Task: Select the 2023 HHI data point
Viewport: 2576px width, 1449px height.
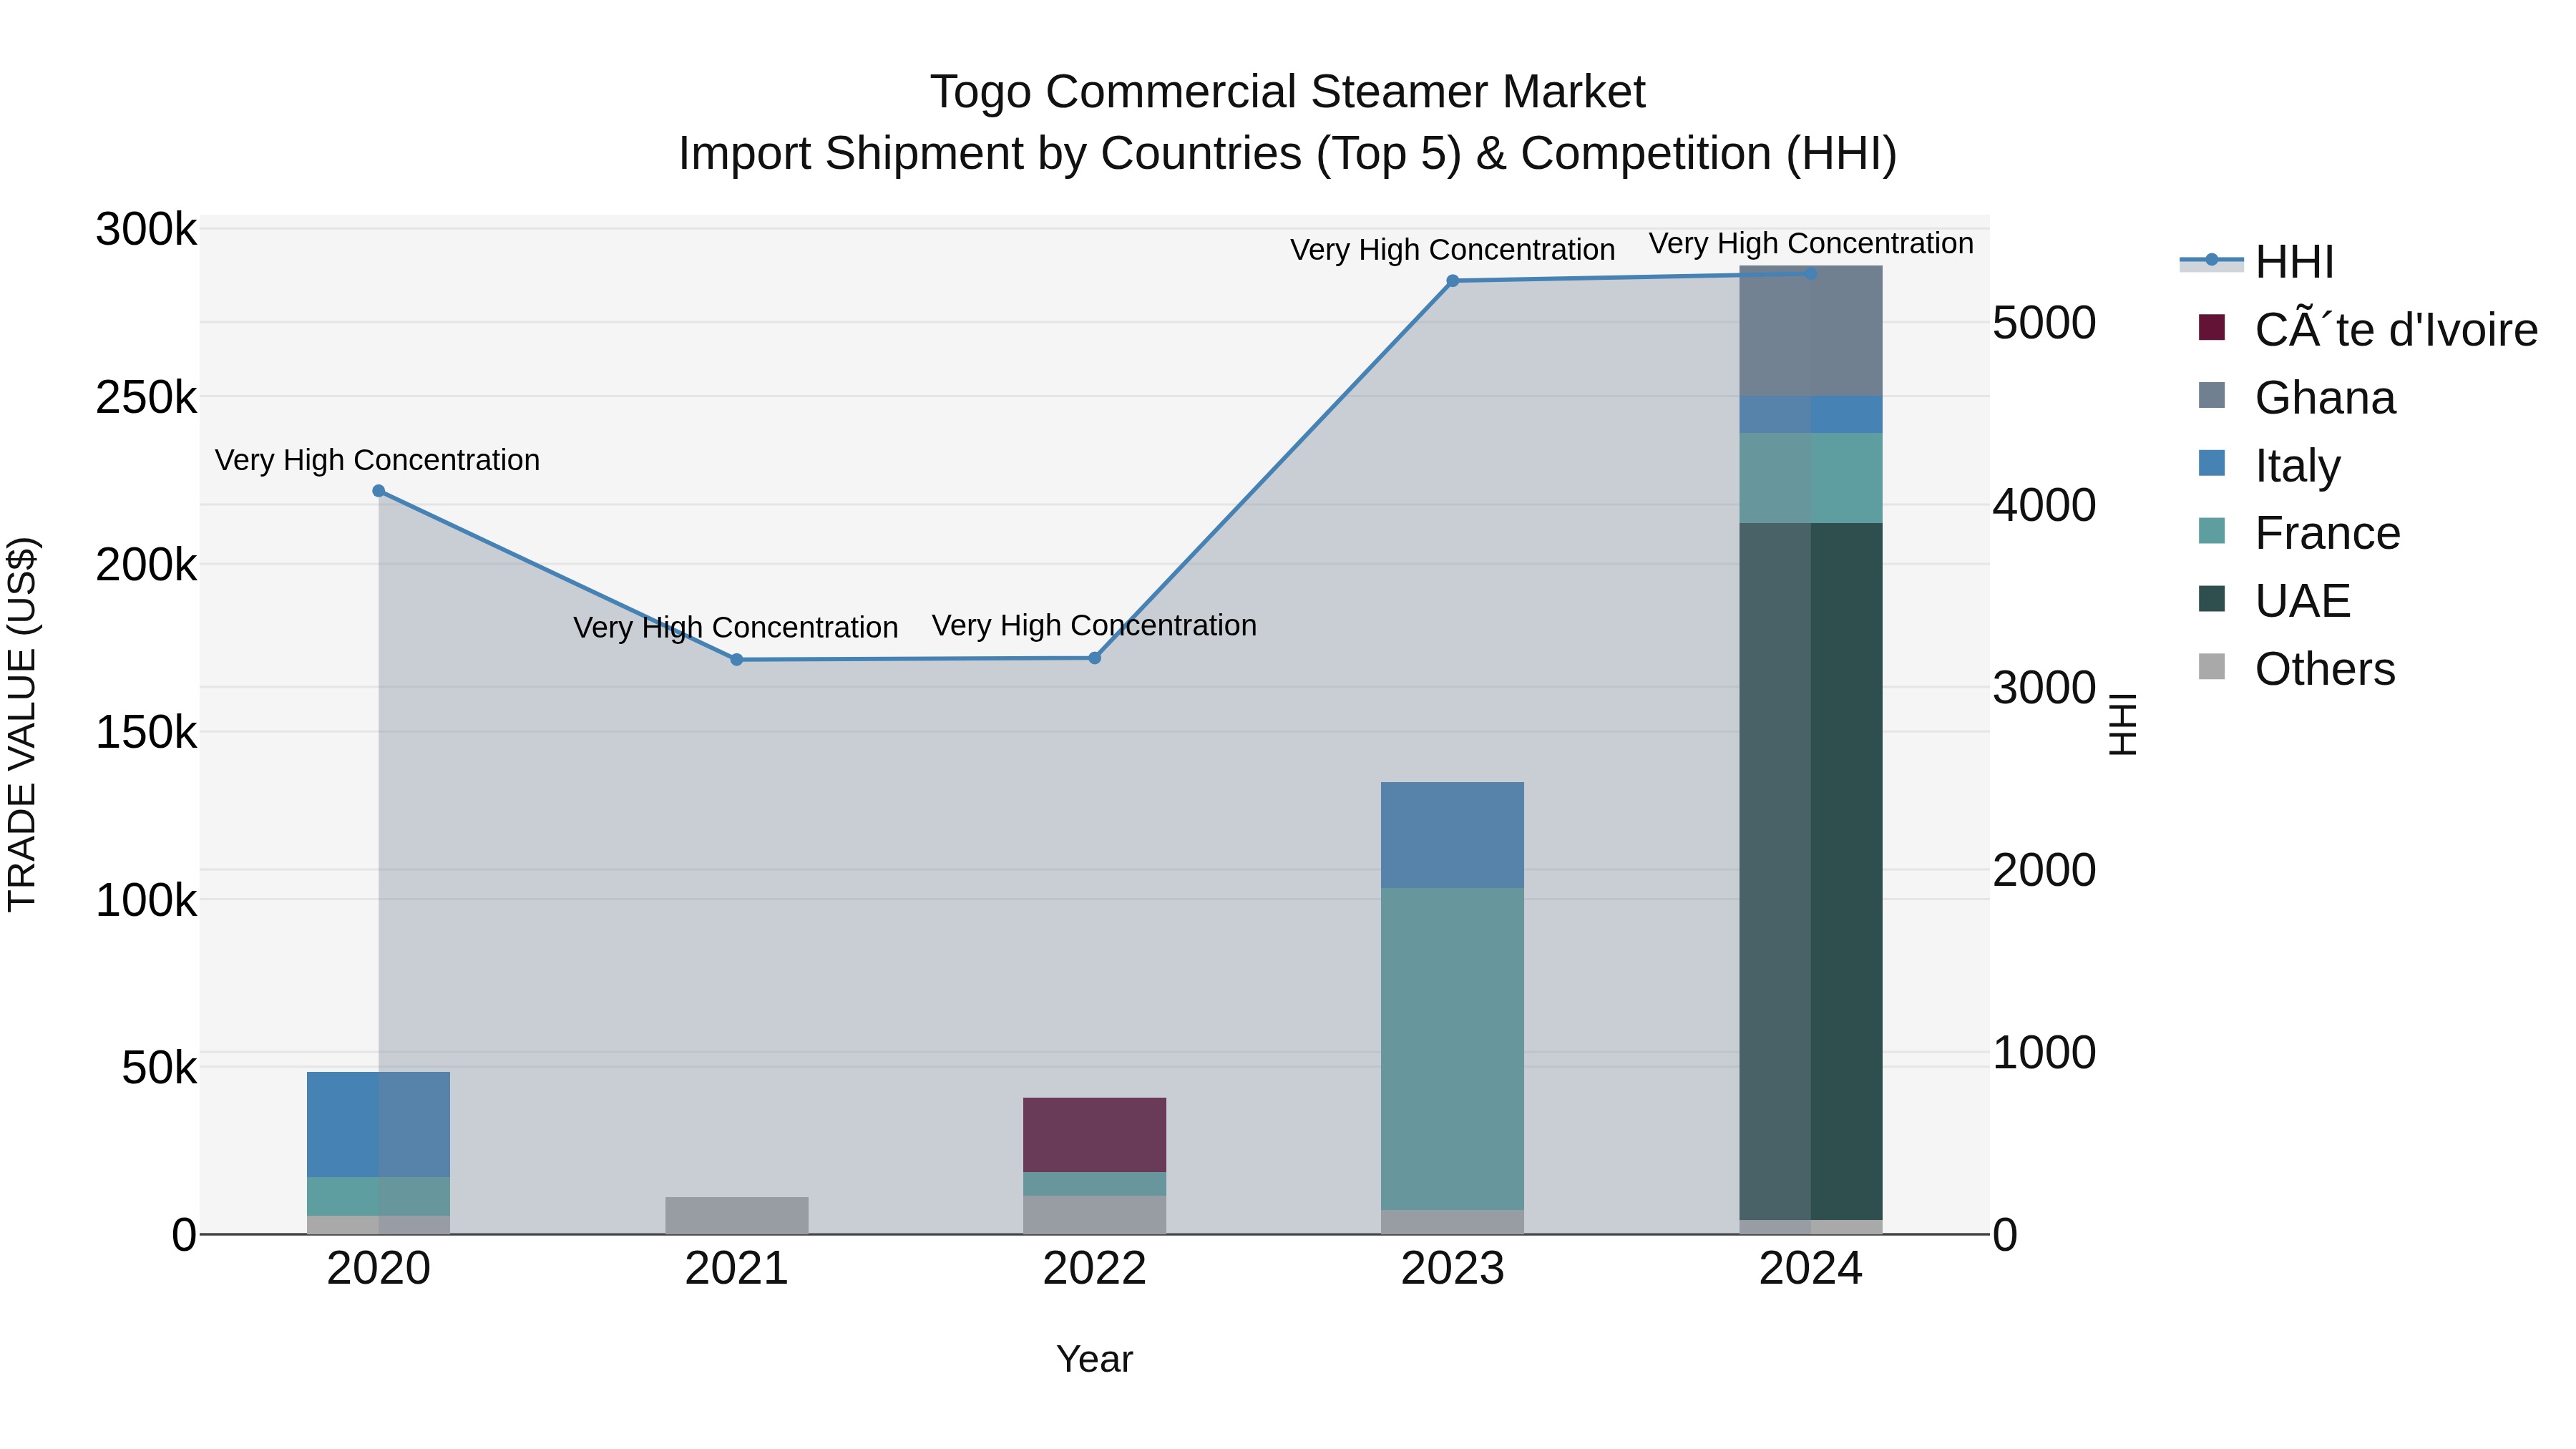Action: 1453,281
